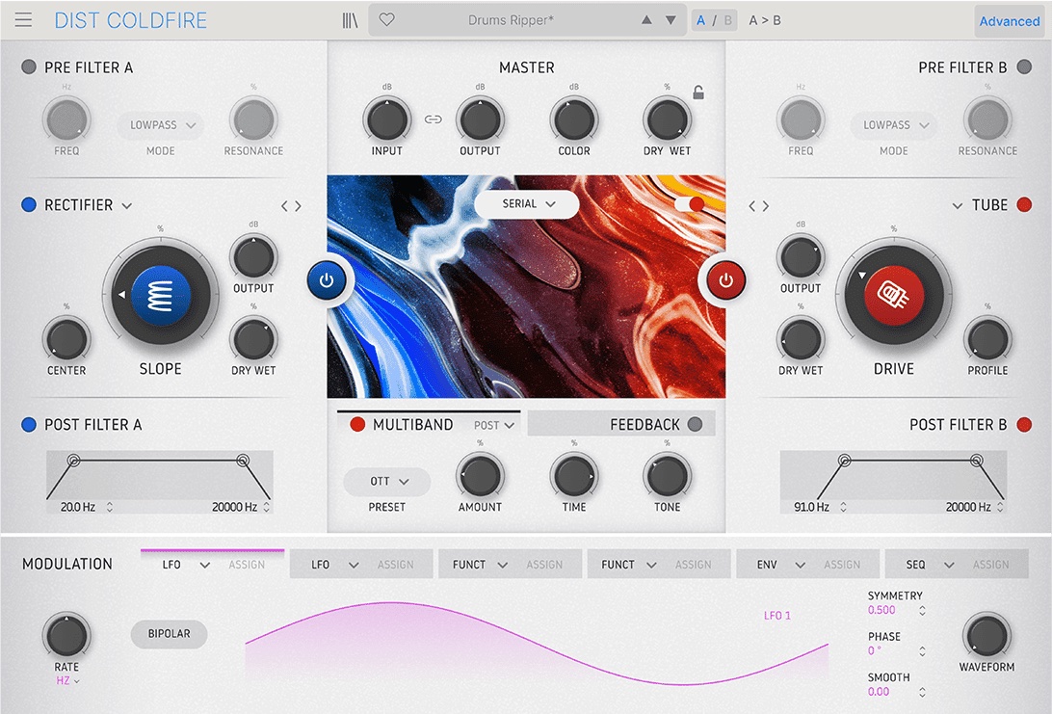This screenshot has width=1052, height=714.
Task: Click the link icon between Input and Output
Action: [434, 119]
